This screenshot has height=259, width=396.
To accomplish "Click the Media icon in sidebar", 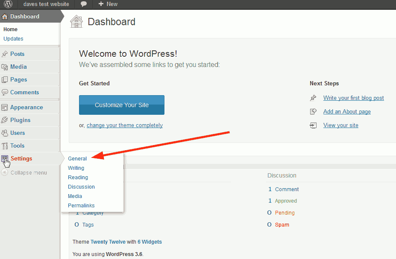I will pyautogui.click(x=5, y=67).
